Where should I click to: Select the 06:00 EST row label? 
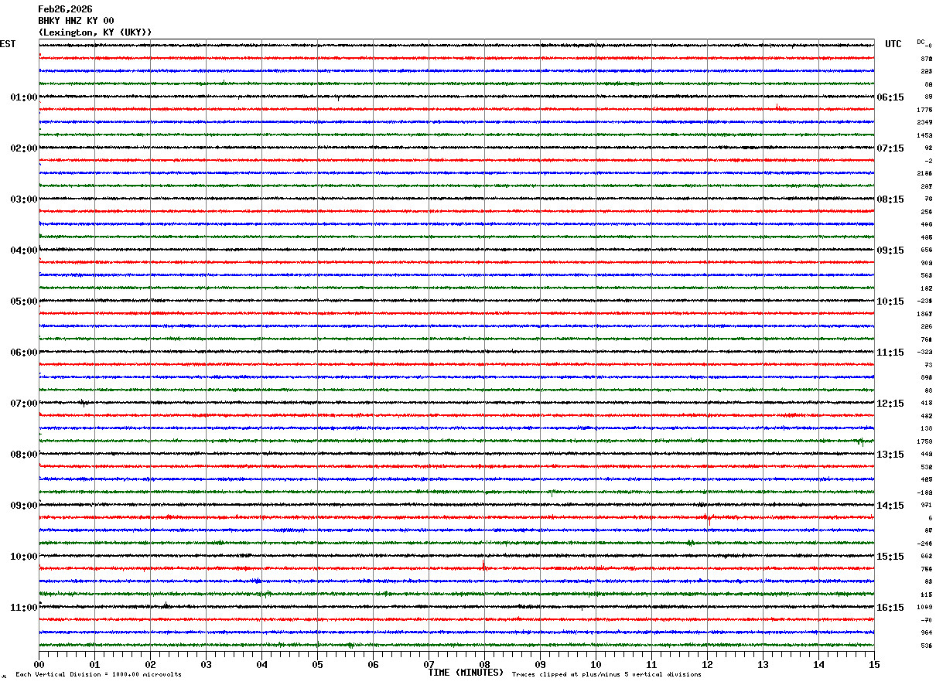coord(24,353)
